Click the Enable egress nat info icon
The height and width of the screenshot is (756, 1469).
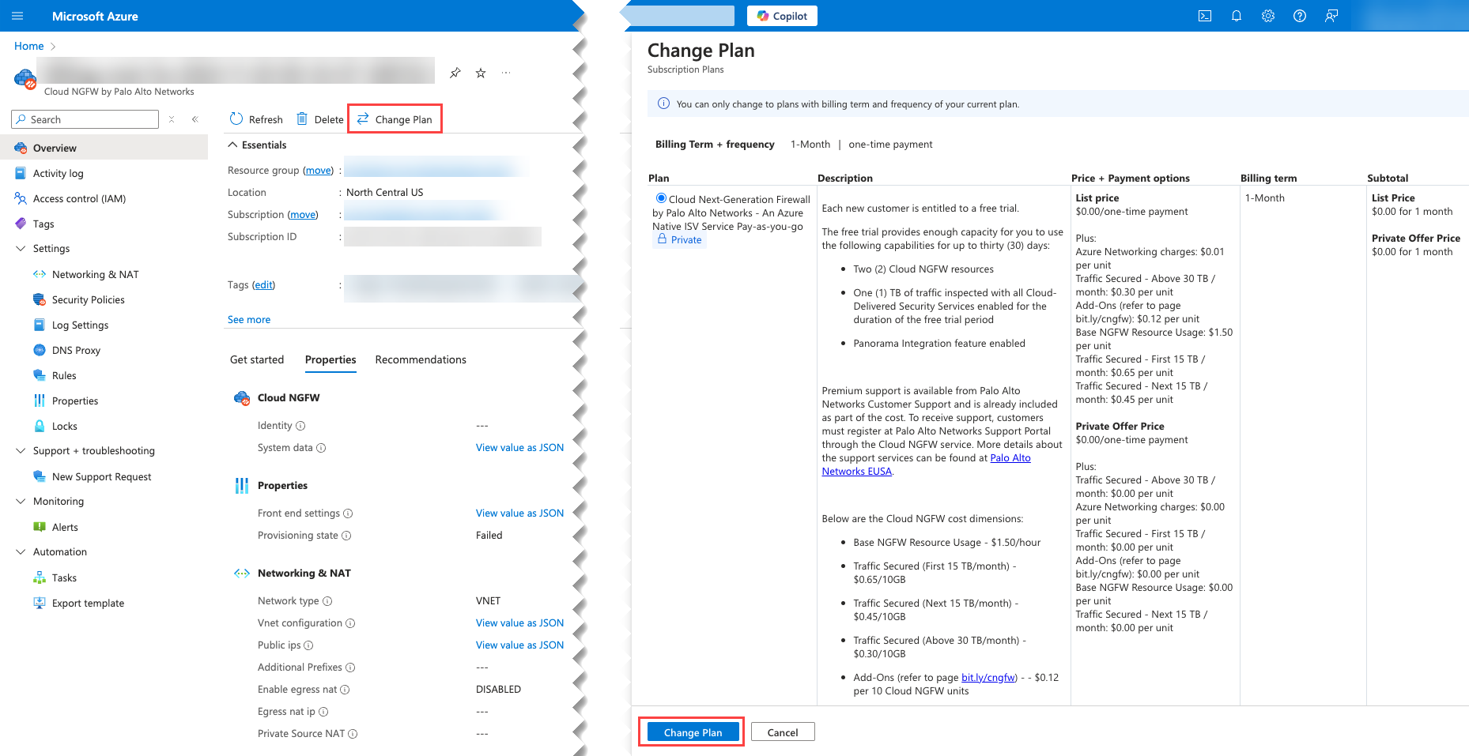pyautogui.click(x=345, y=690)
